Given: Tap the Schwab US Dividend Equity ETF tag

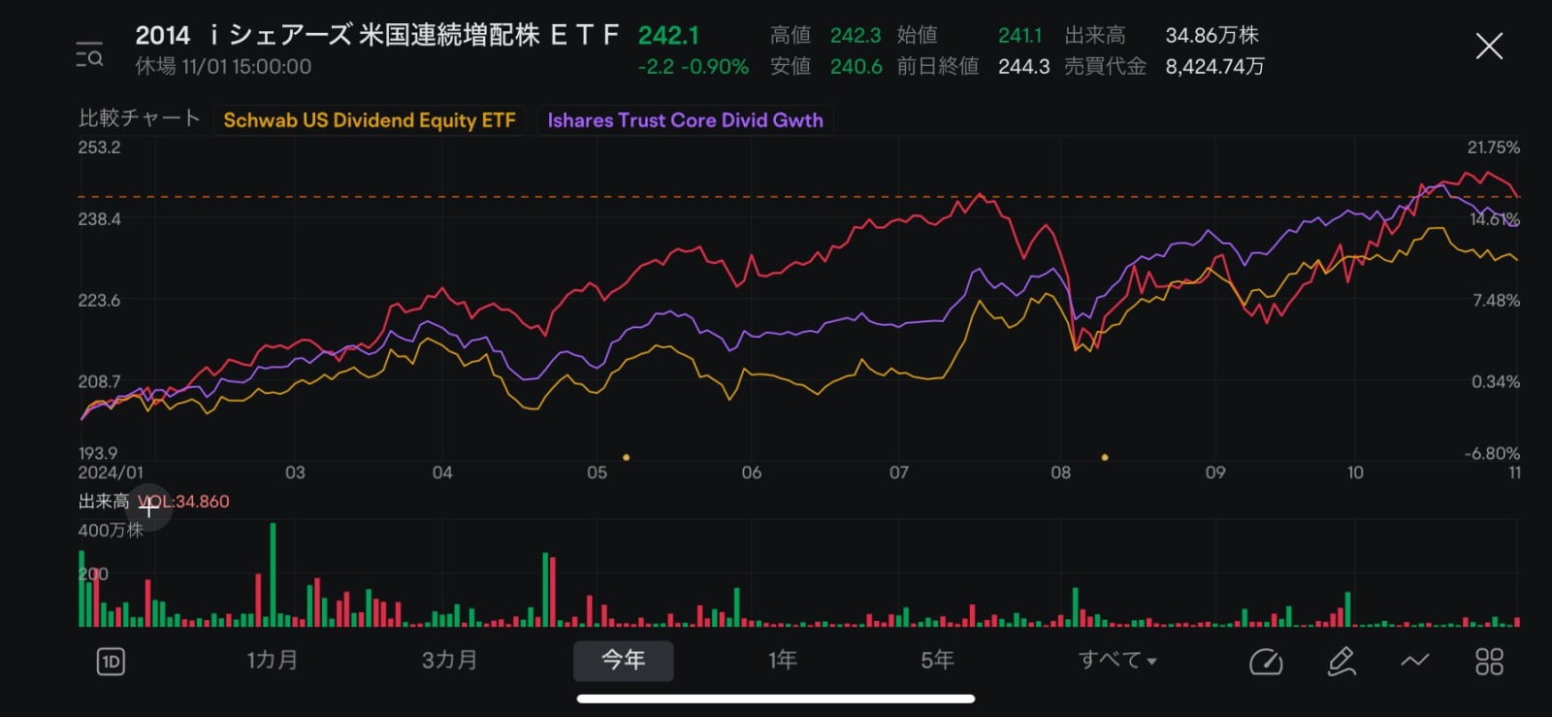Looking at the screenshot, I should click(370, 120).
